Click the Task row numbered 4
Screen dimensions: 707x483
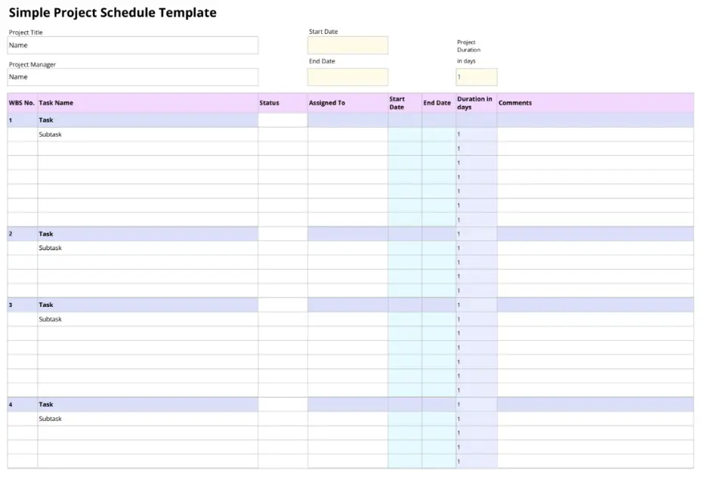[45, 404]
